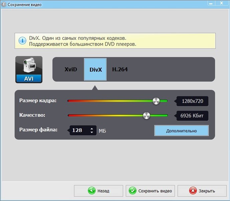Close the window with the title bar X
The image size is (230, 201).
coord(222,3)
